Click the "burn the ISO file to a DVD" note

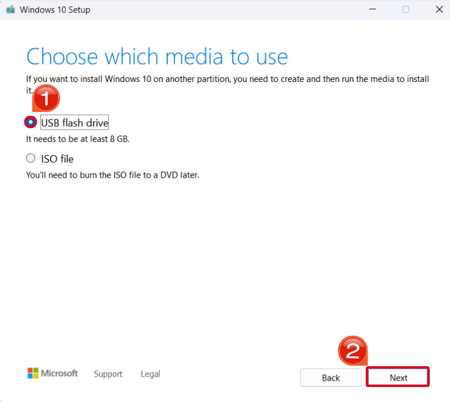click(112, 175)
